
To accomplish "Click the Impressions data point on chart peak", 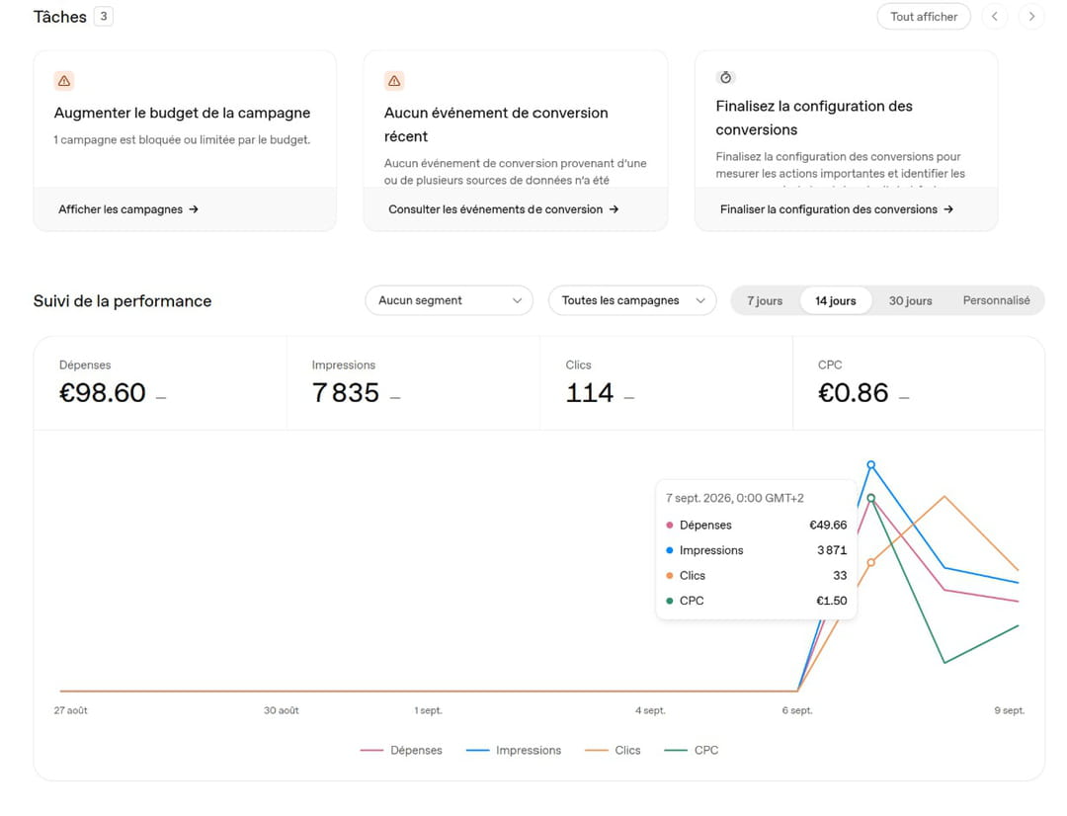I will click(871, 465).
